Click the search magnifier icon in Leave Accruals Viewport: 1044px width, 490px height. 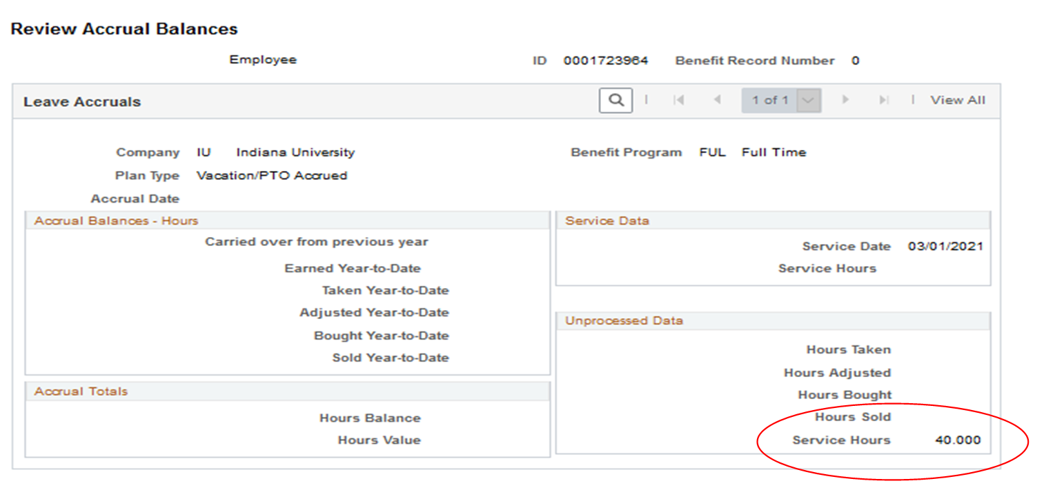[x=615, y=101]
